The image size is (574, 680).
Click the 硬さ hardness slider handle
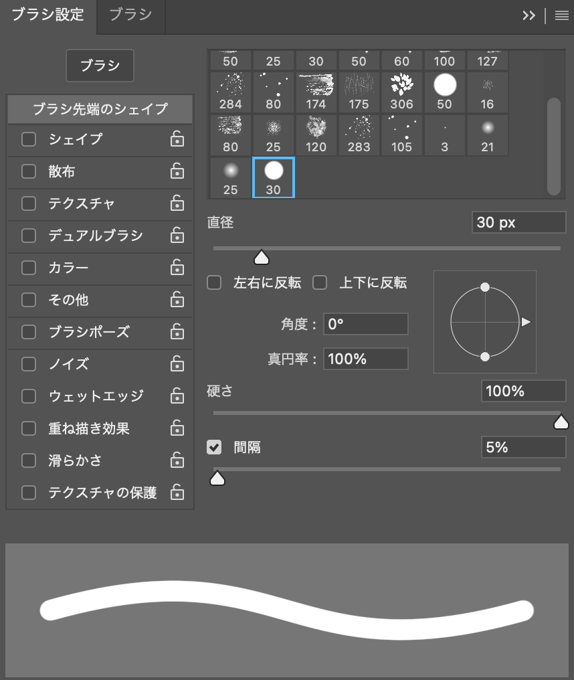click(x=561, y=421)
